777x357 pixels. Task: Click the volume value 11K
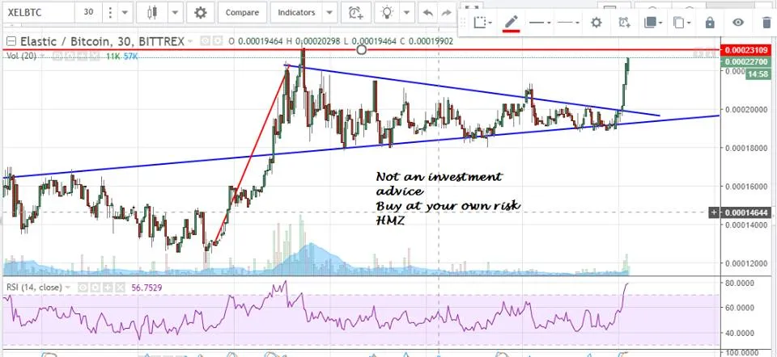(113, 57)
